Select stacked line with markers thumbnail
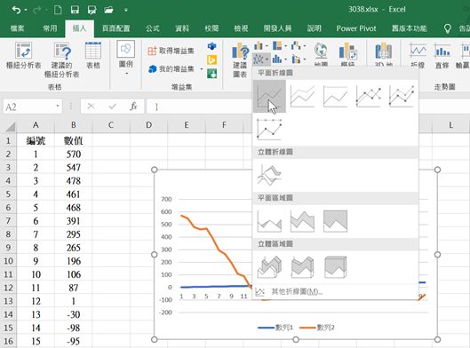The width and height of the screenshot is (470, 348). 402,97
